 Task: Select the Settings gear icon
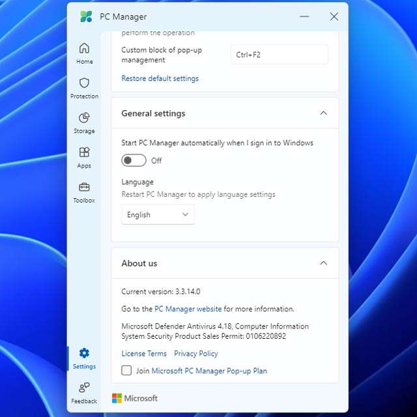(x=84, y=353)
